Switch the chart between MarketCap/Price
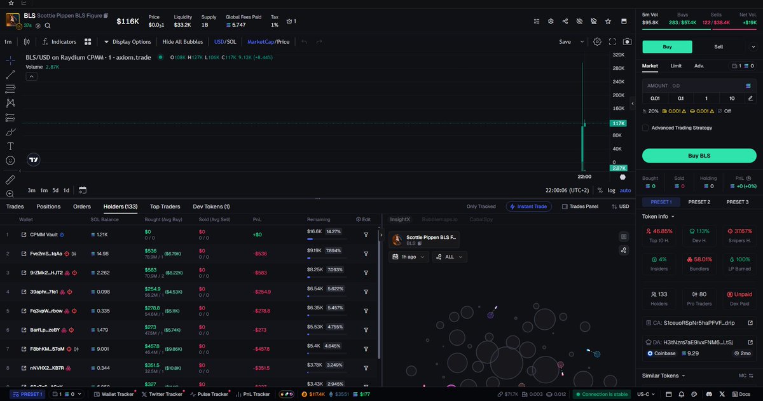The image size is (763, 401). coord(268,42)
